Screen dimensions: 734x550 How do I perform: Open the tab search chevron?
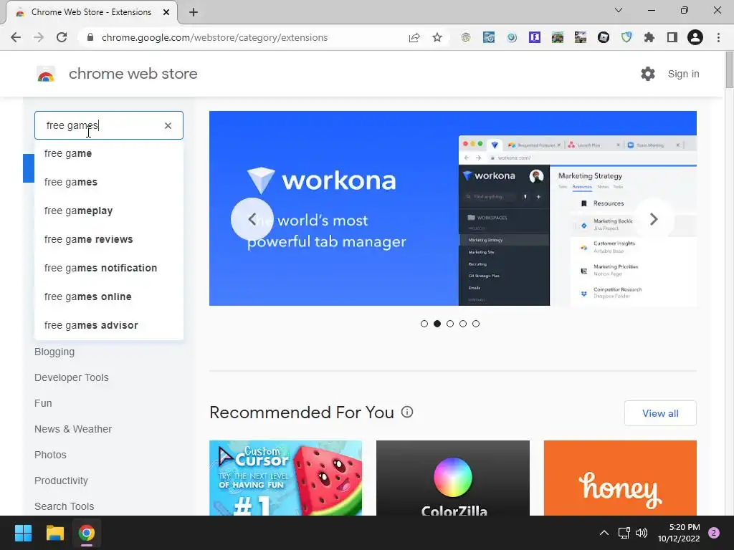(619, 10)
